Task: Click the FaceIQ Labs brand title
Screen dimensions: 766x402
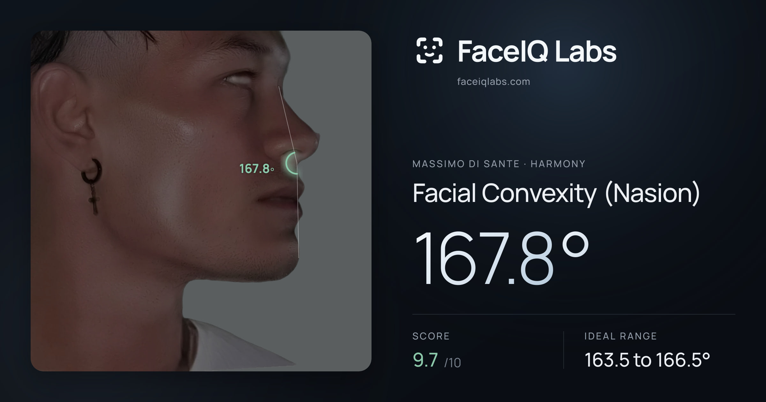Action: [537, 51]
